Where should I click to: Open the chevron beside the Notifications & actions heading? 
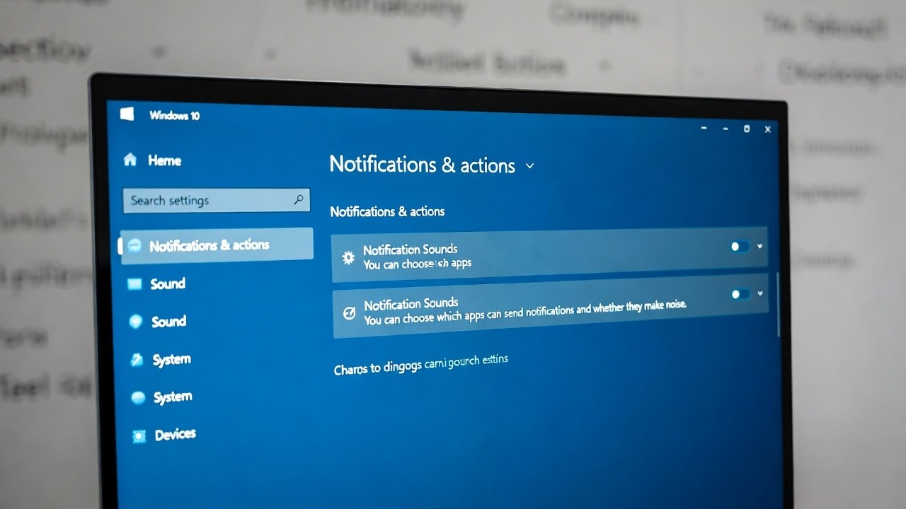(529, 166)
